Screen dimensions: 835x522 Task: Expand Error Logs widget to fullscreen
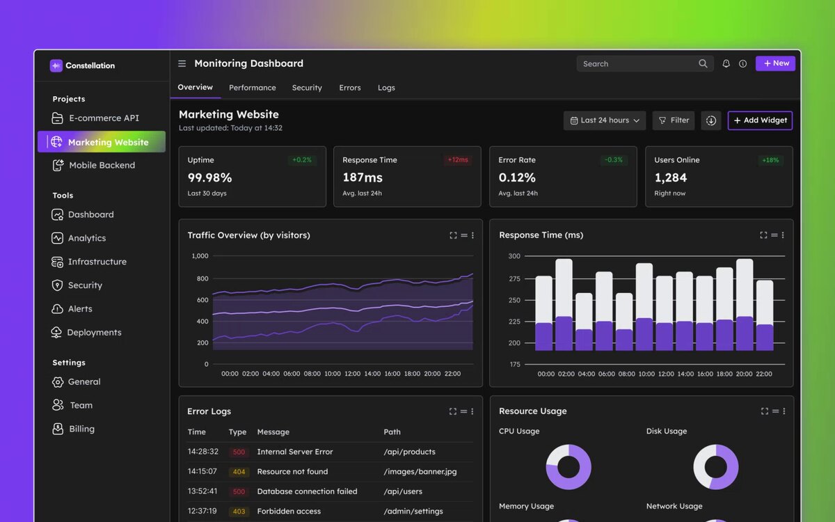click(x=453, y=411)
